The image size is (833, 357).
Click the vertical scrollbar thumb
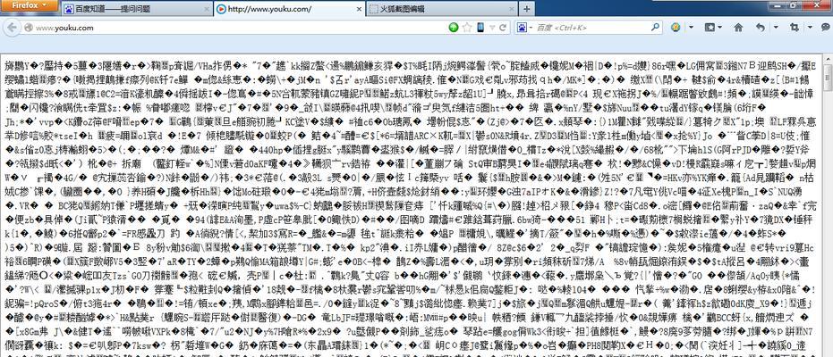(x=829, y=76)
